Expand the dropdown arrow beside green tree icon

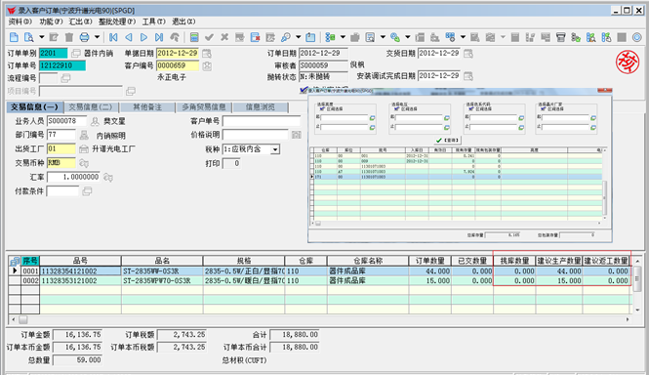click(343, 37)
